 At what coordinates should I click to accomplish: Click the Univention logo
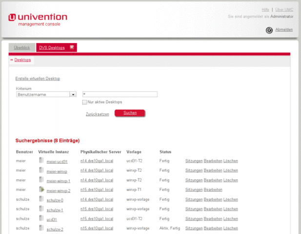point(38,19)
